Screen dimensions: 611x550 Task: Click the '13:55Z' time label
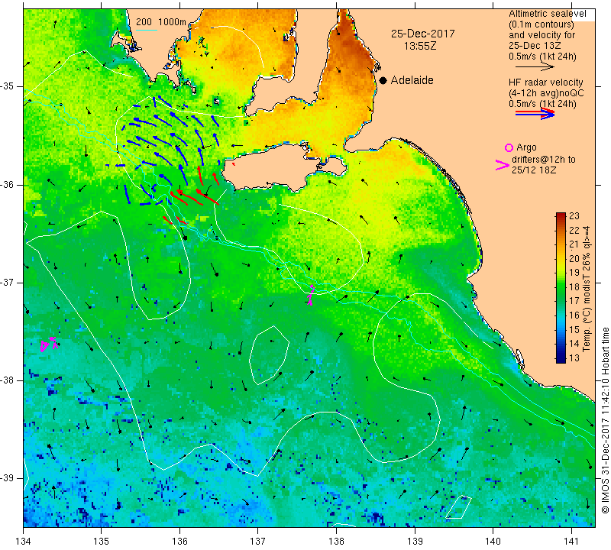tap(420, 46)
